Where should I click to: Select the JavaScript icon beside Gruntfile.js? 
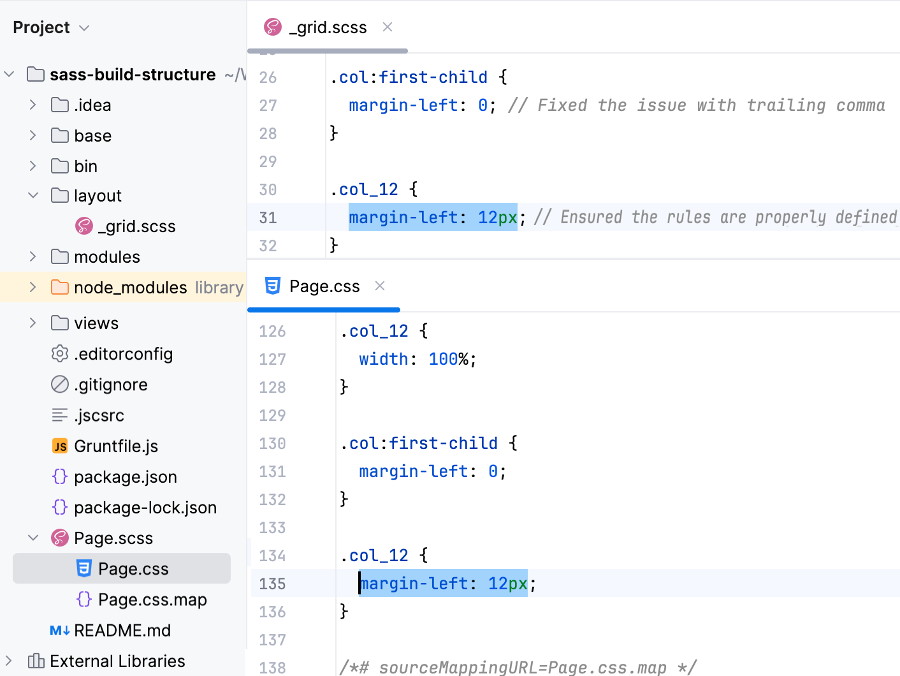point(59,446)
